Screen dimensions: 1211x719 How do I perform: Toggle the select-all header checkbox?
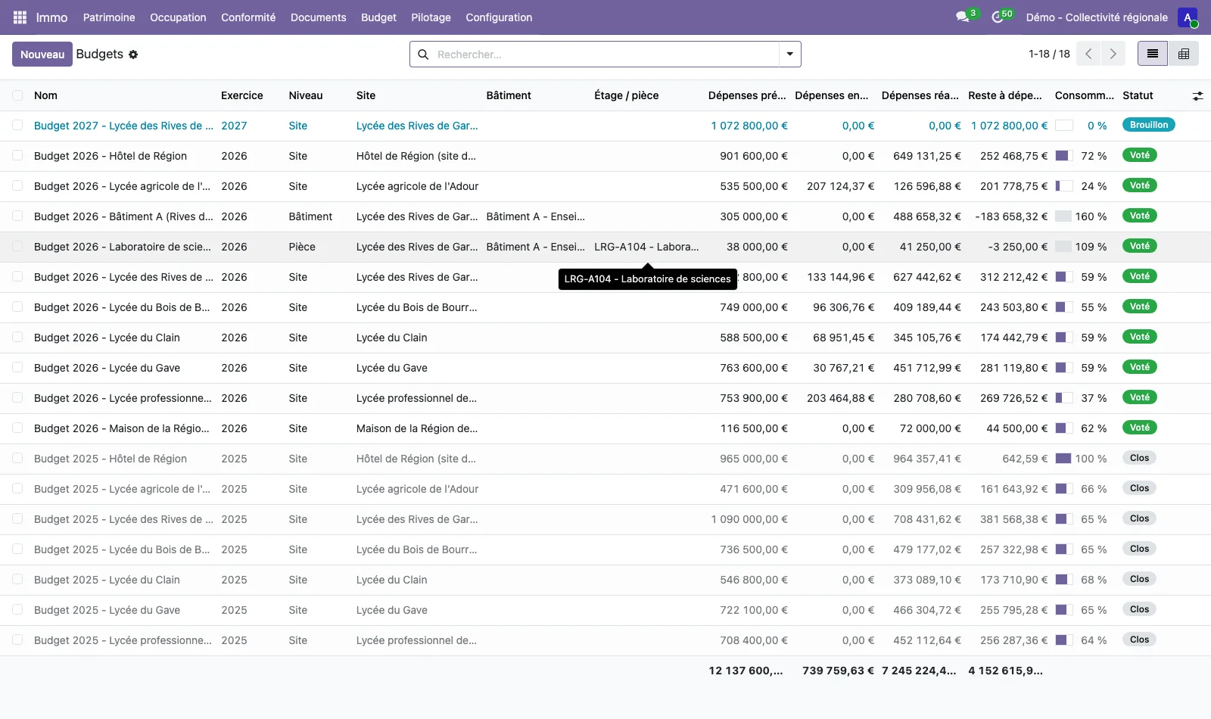[x=17, y=95]
